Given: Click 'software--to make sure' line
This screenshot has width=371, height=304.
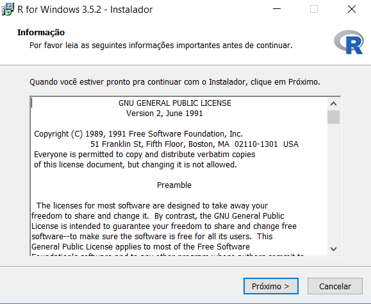Looking at the screenshot, I should point(152,237).
